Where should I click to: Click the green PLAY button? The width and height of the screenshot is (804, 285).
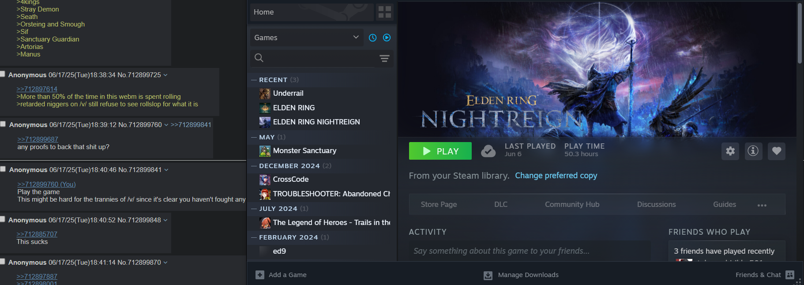(x=440, y=151)
